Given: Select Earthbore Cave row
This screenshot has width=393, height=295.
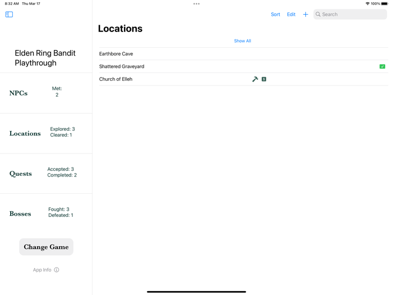Looking at the screenshot, I should pos(243,54).
